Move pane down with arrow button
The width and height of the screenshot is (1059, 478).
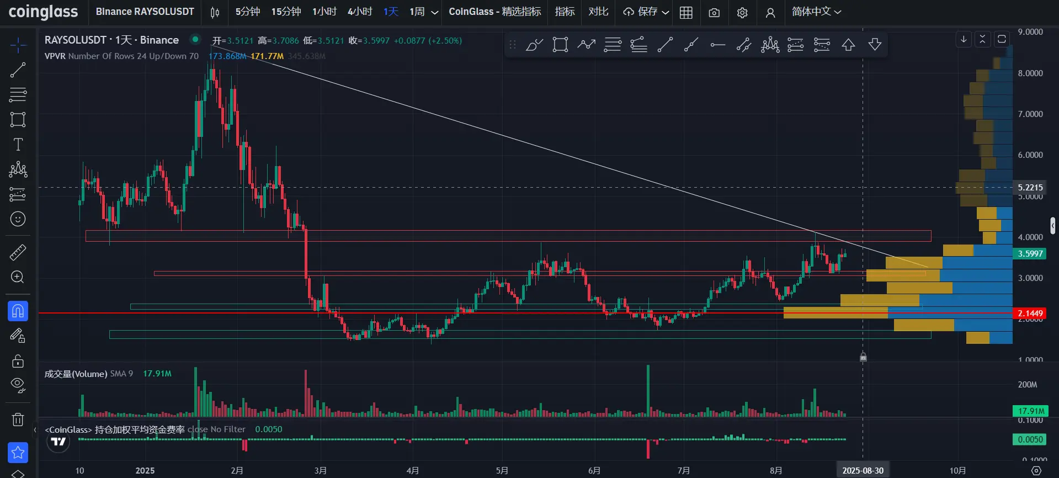(964, 39)
